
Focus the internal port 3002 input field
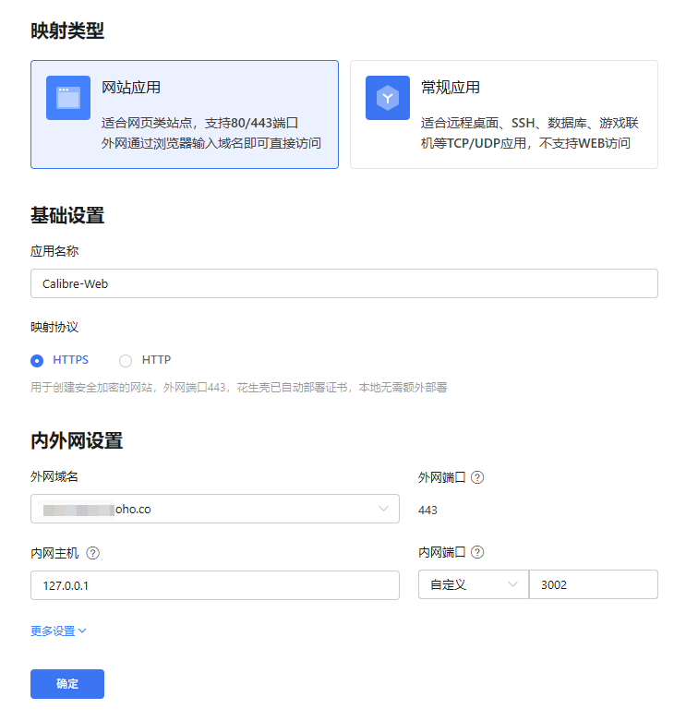coord(594,584)
